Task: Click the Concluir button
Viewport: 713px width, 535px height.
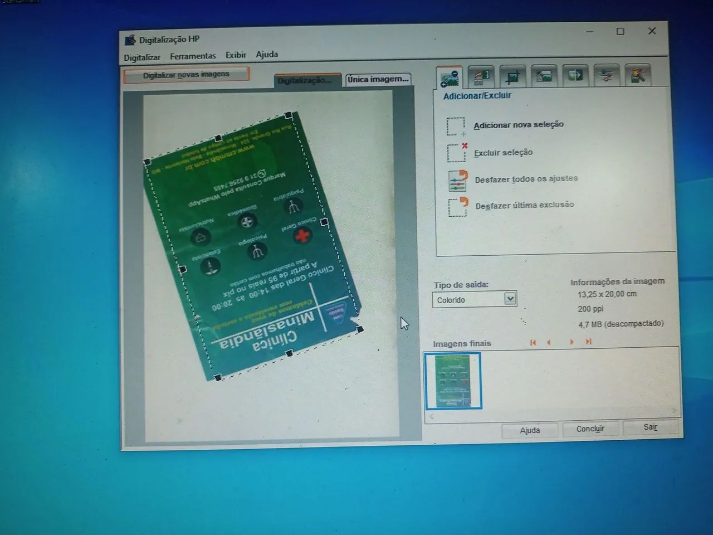Action: click(590, 429)
